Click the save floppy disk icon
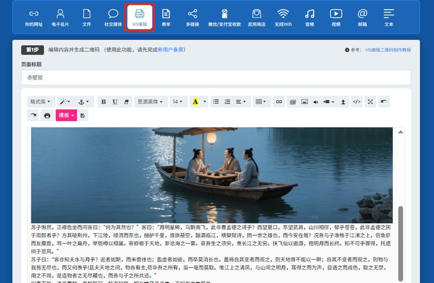434x283 pixels. pos(82,115)
